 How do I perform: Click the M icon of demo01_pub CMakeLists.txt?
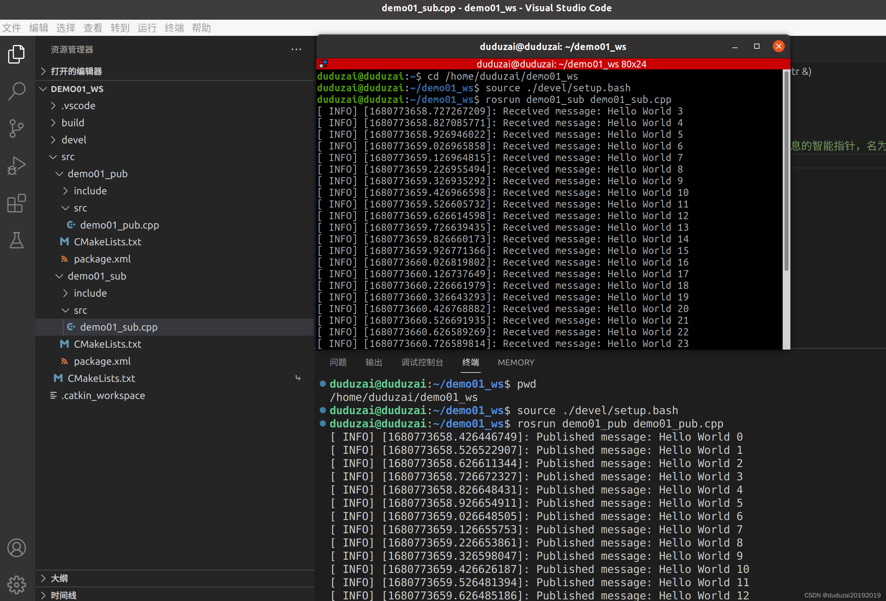click(65, 242)
